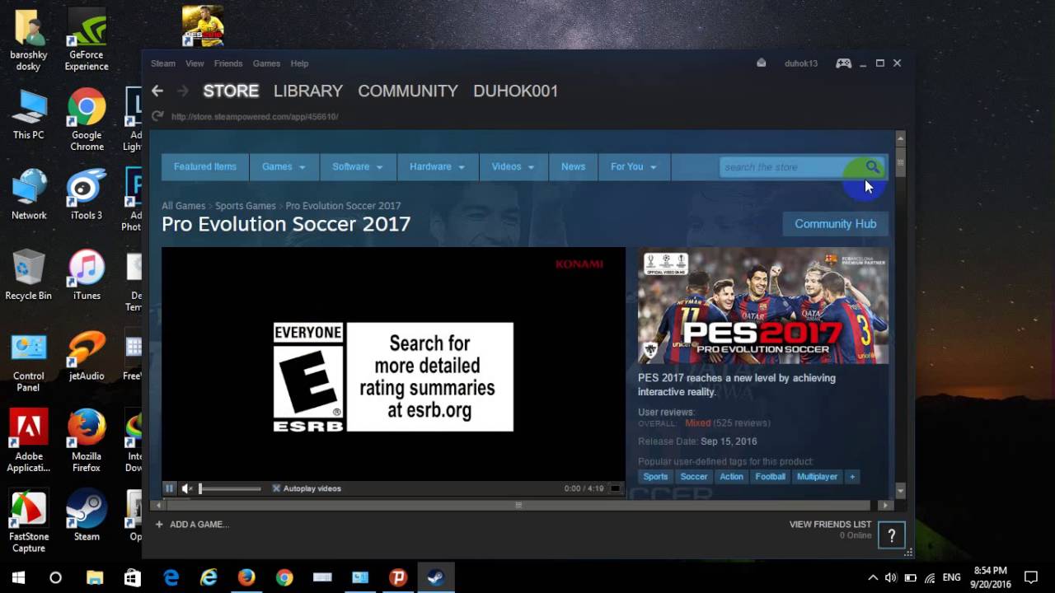This screenshot has height=593, width=1055.
Task: Open the News store link
Action: (x=573, y=166)
